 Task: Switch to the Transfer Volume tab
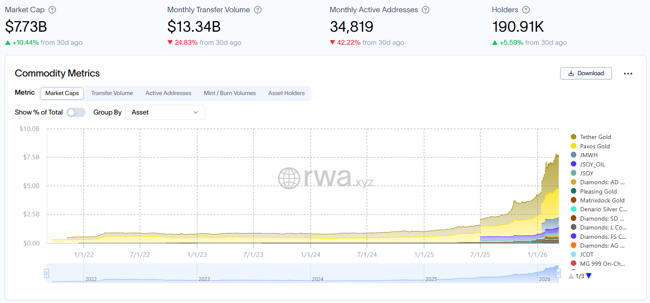(x=112, y=93)
